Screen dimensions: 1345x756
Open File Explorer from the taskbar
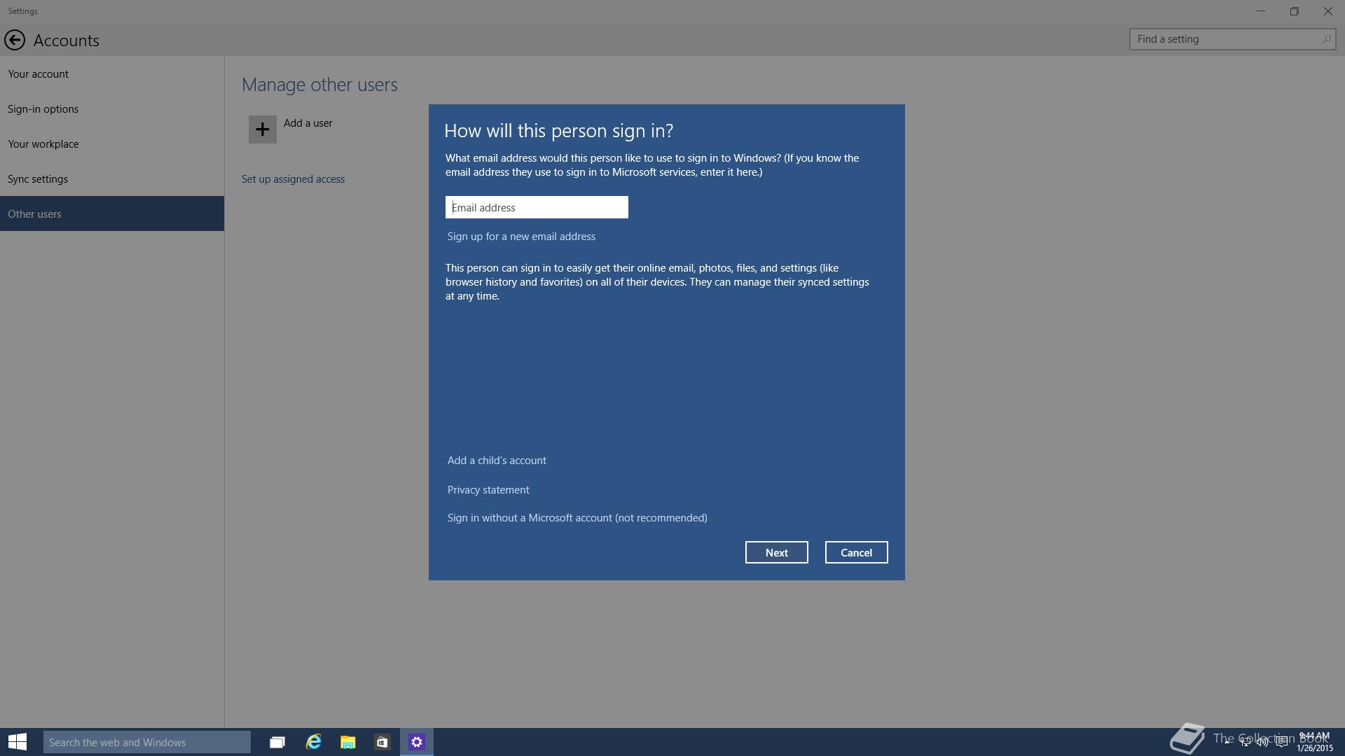pyautogui.click(x=348, y=742)
